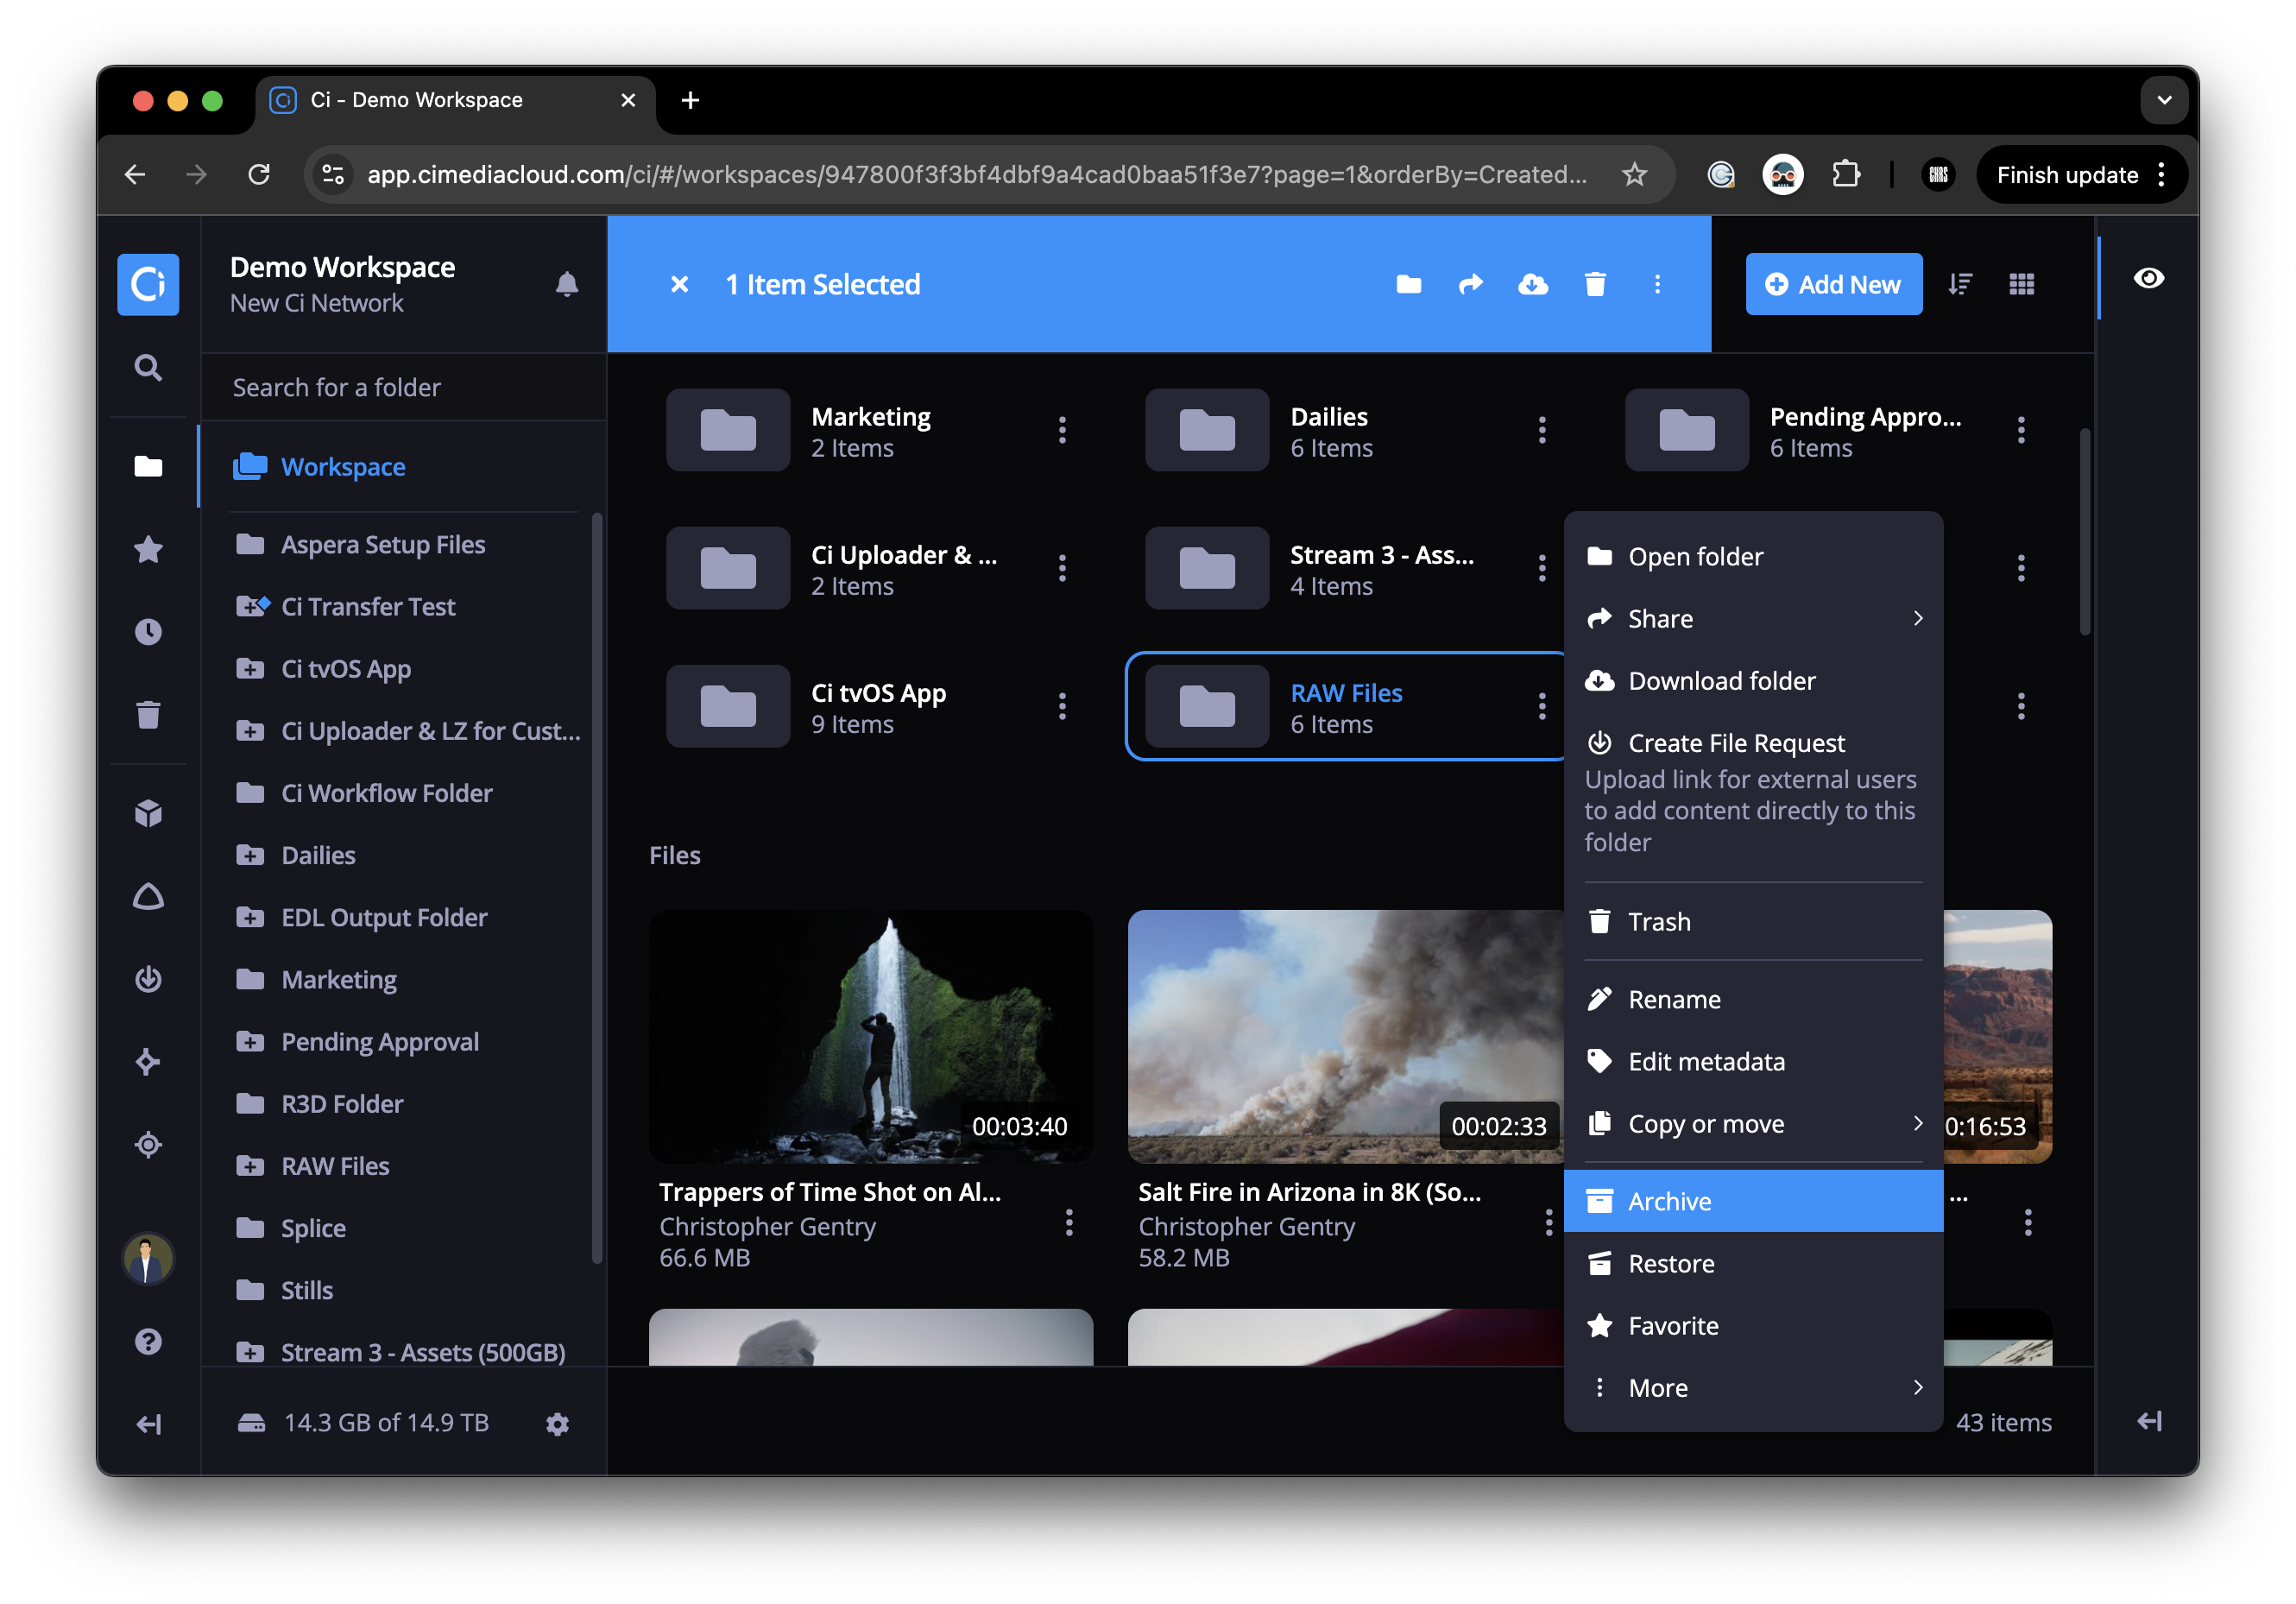
Task: Clear selection with the X icon
Action: click(680, 284)
